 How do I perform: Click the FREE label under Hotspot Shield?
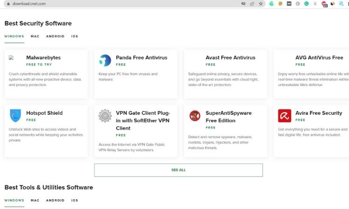pyautogui.click(x=31, y=120)
